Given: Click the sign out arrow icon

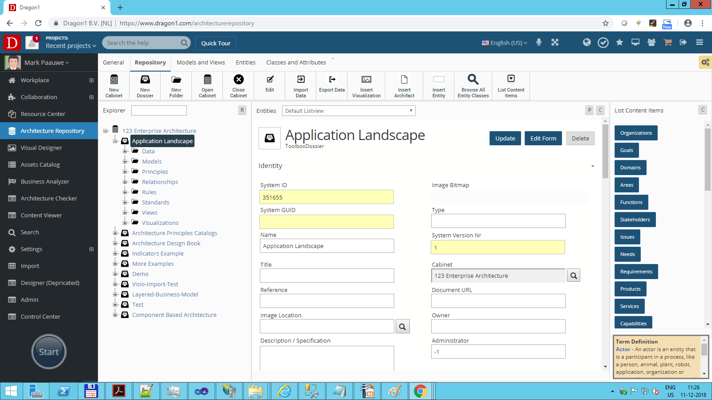Looking at the screenshot, I should [x=683, y=42].
